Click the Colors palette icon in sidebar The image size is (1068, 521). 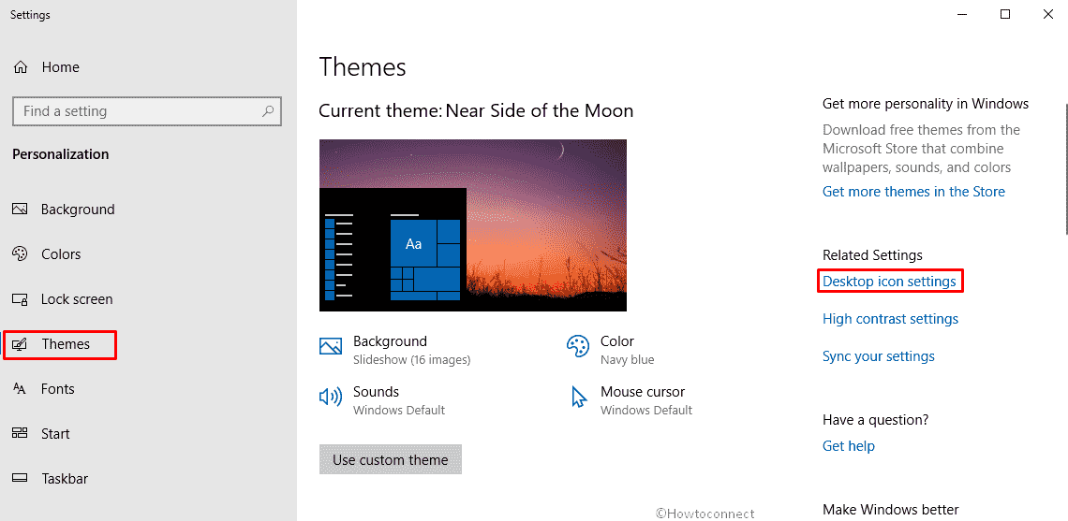[x=20, y=254]
